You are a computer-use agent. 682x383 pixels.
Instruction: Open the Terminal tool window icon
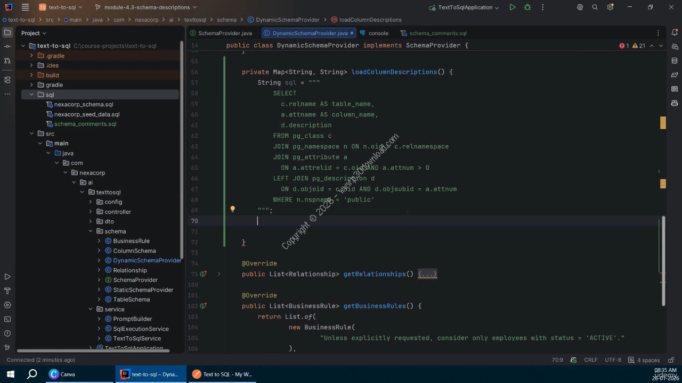(7, 319)
